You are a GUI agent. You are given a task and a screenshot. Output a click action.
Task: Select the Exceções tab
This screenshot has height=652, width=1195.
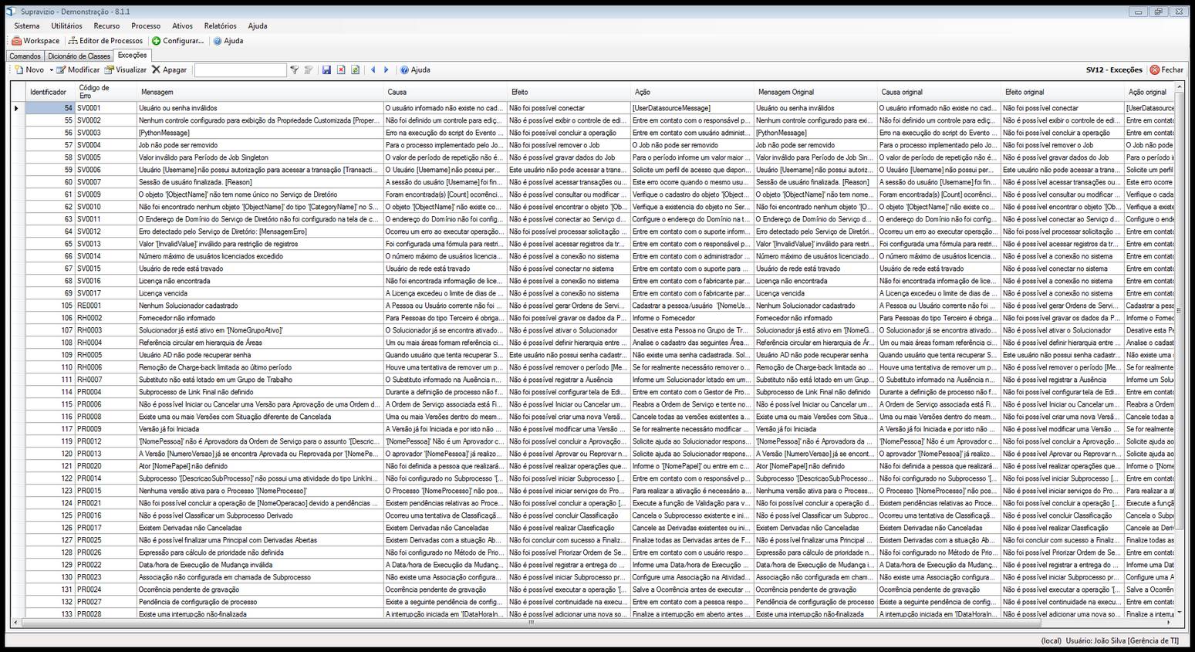(x=132, y=56)
